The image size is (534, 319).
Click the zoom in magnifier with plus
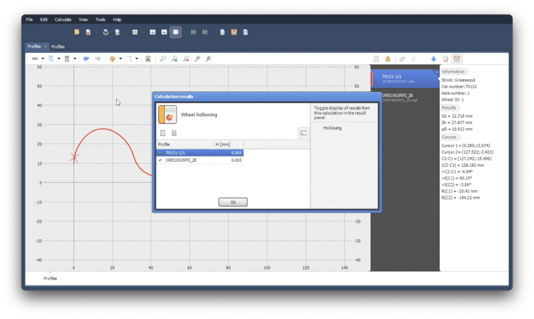[174, 59]
